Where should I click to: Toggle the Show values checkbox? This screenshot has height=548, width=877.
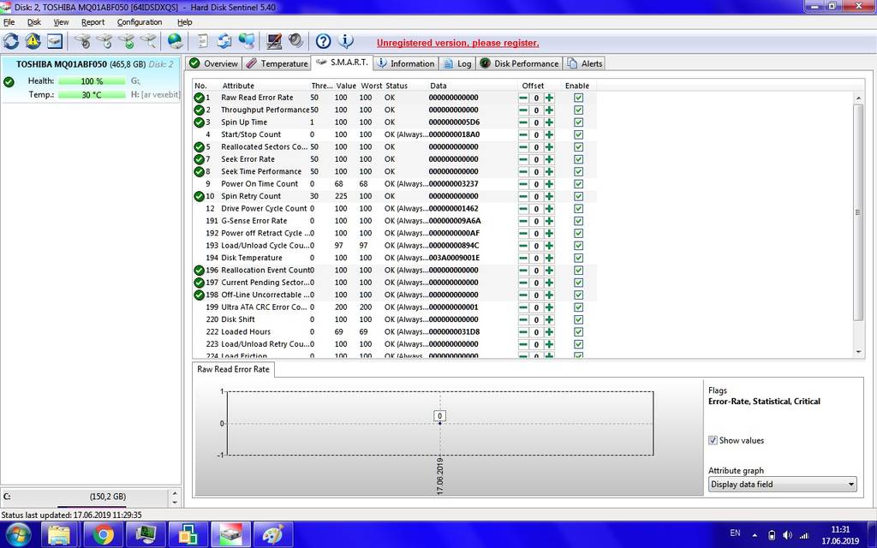[713, 441]
